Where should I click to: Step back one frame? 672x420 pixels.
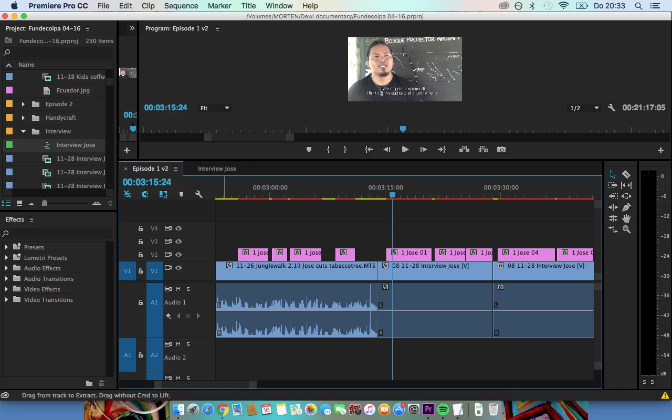point(387,150)
